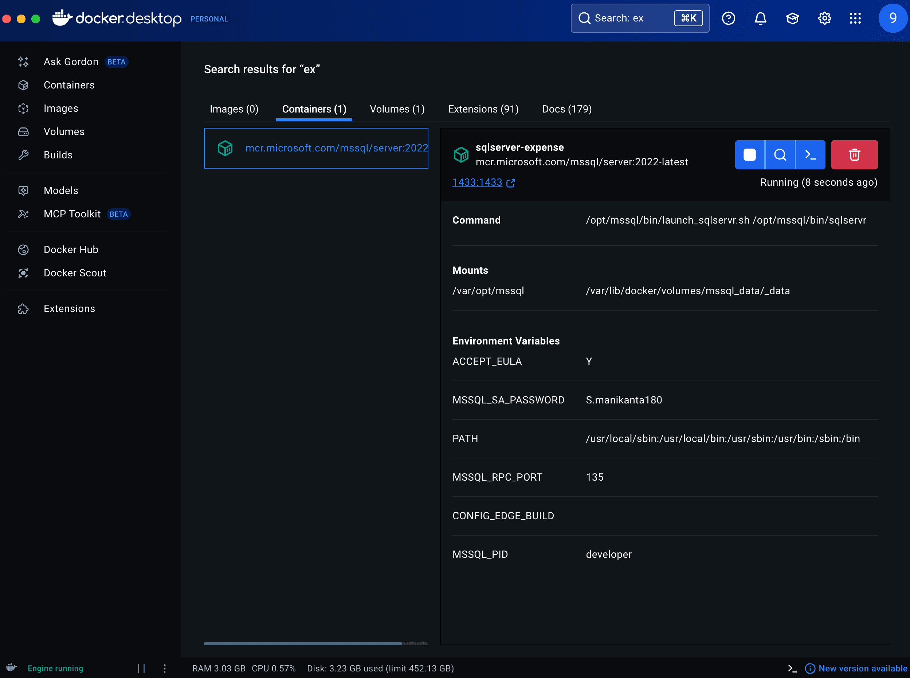Open Ask Gordon in sidebar
Image resolution: width=910 pixels, height=678 pixels.
click(86, 62)
